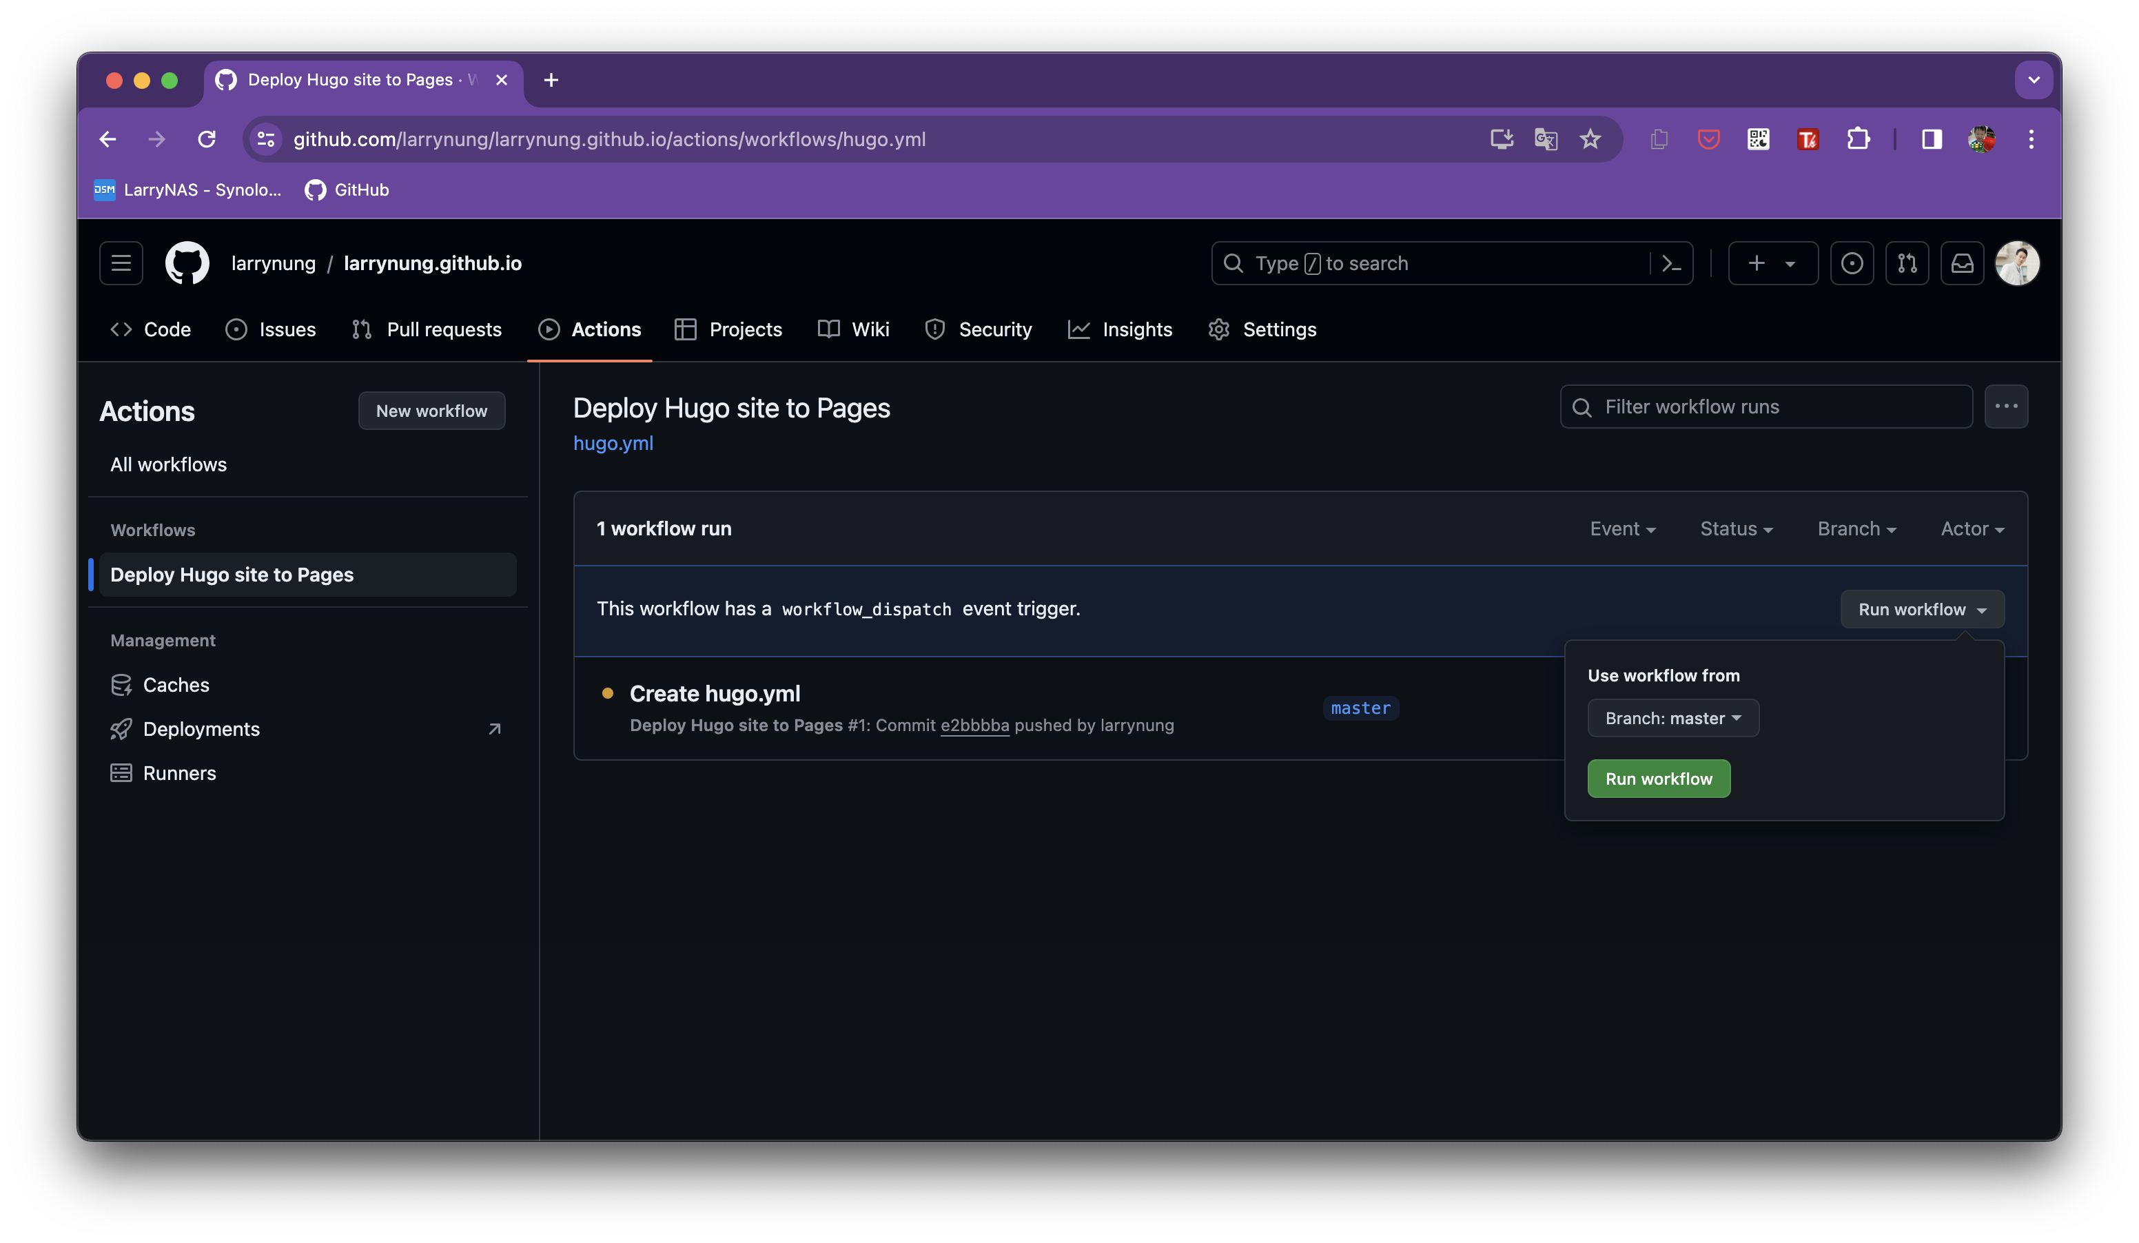View site information icon in address bar
Image resolution: width=2139 pixels, height=1243 pixels.
pyautogui.click(x=267, y=139)
